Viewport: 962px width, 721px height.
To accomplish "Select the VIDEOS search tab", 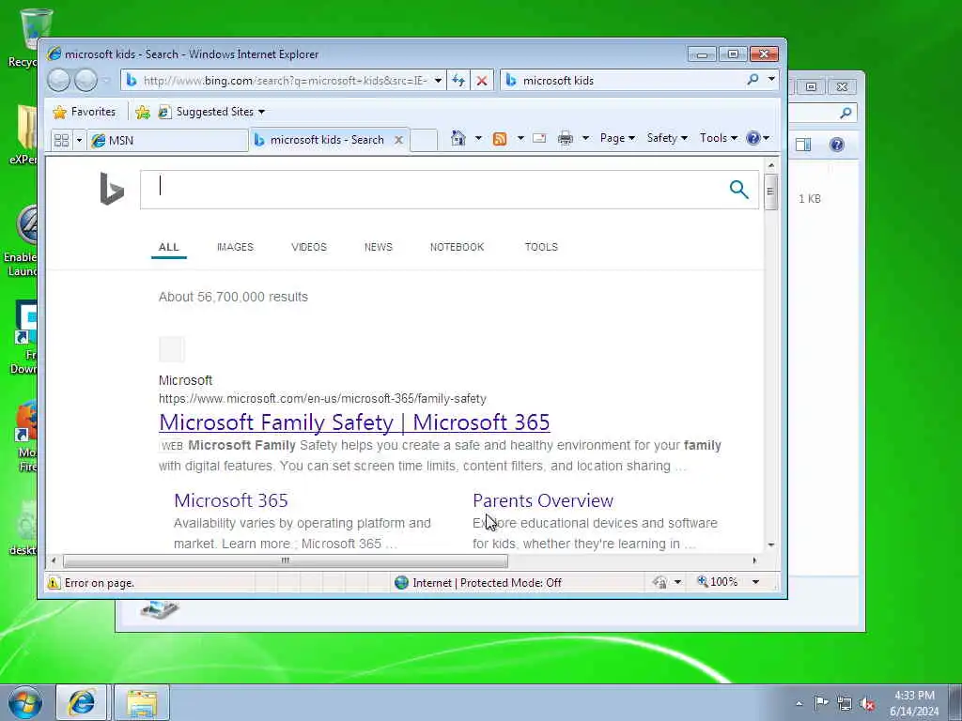I will (309, 247).
